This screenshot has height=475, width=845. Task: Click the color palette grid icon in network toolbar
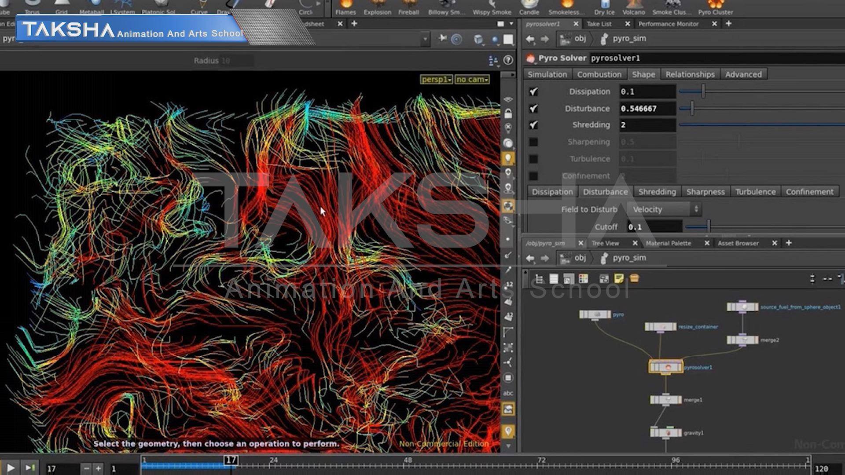[x=584, y=278]
